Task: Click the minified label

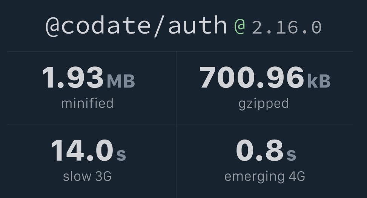Action: coord(87,103)
